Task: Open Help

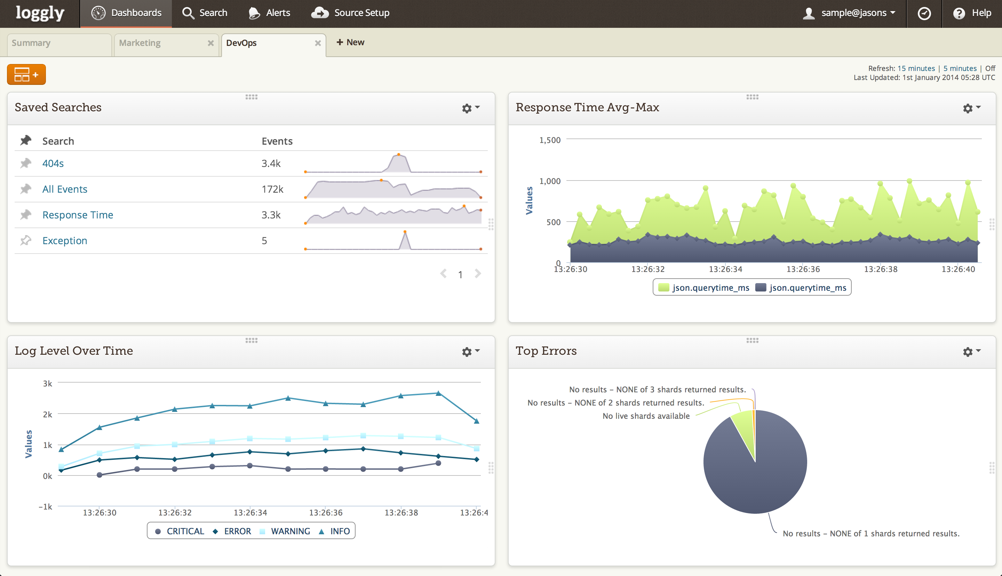Action: click(x=972, y=13)
